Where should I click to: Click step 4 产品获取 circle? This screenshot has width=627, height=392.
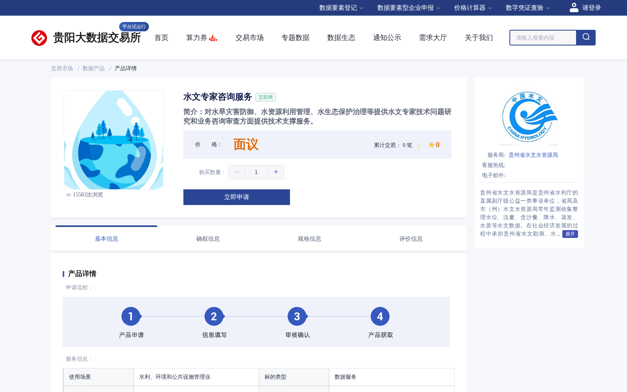380,316
